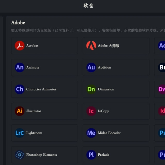
Task: Click the Adobe 大师版 red logo icon
Action: pos(91,46)
